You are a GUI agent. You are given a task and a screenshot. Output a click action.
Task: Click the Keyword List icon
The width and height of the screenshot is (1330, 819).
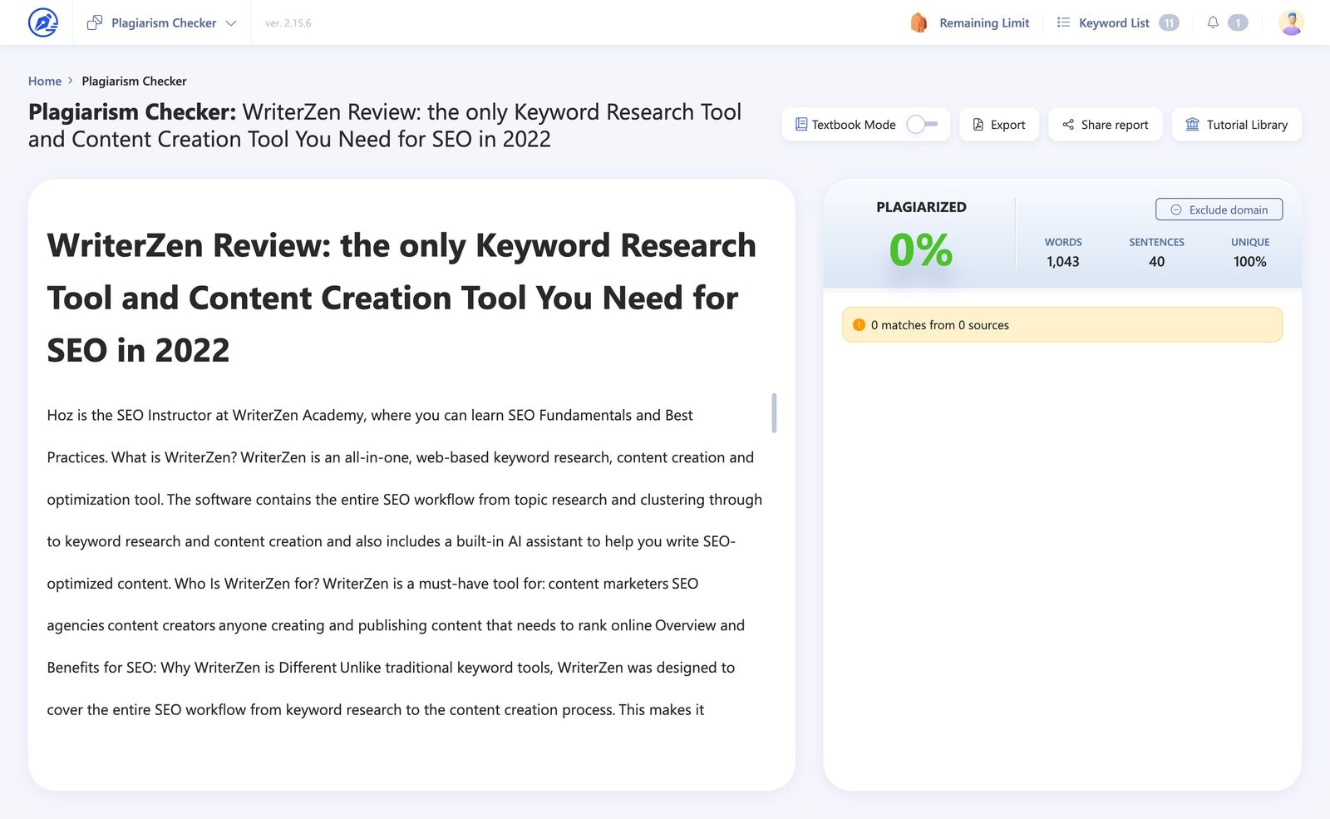pyautogui.click(x=1063, y=22)
